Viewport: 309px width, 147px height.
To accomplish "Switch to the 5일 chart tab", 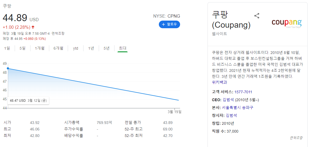I will point(23,48).
